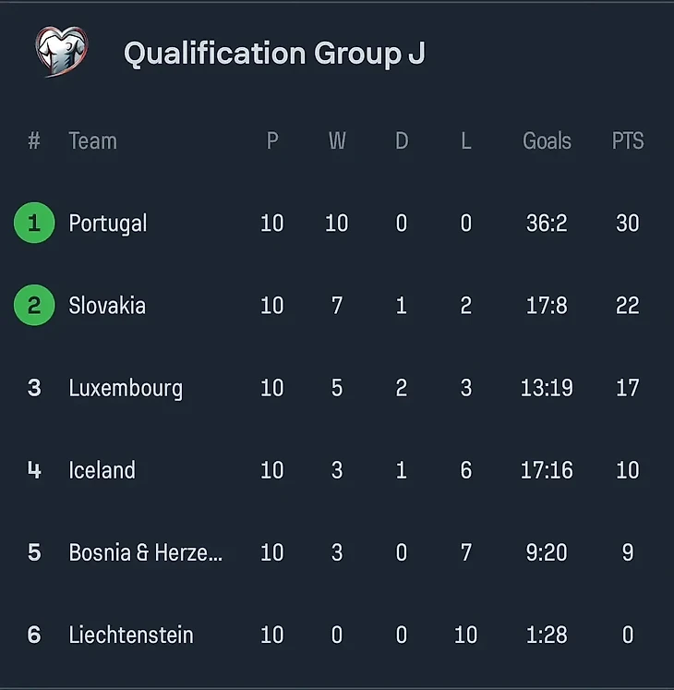Select Liechtenstein in the standings
This screenshot has width=674, height=690.
[x=131, y=635]
